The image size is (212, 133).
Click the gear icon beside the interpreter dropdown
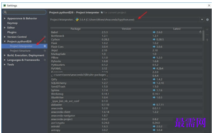(x=207, y=20)
